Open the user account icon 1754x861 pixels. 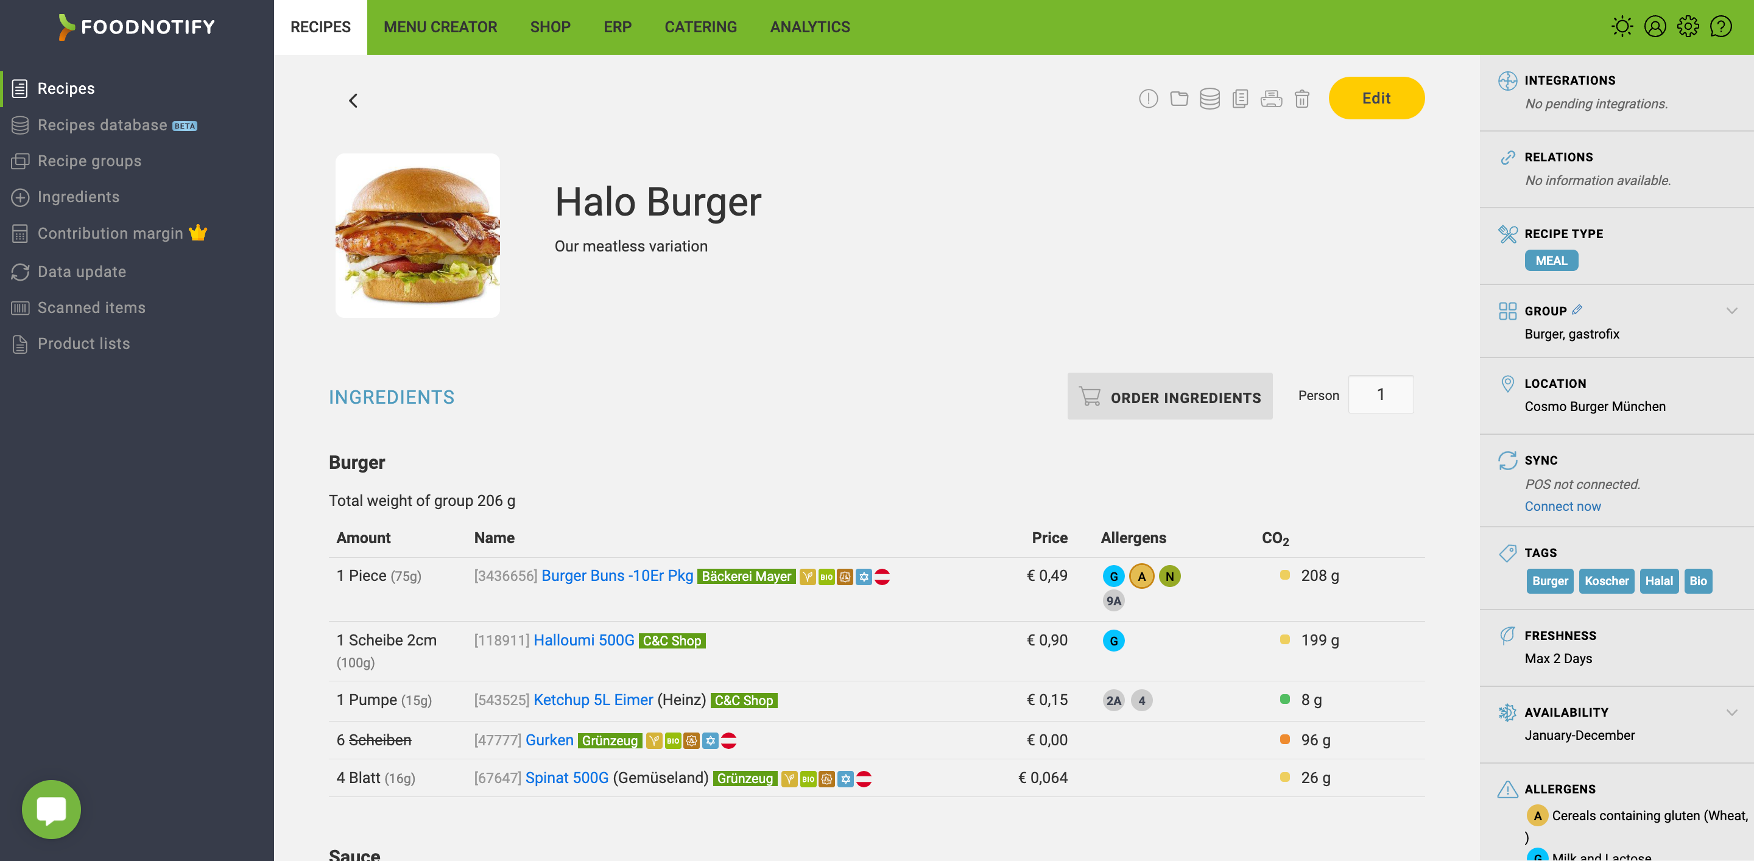1655,26
